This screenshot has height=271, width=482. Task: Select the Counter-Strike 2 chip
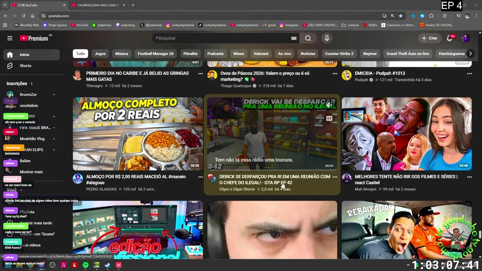pyautogui.click(x=339, y=53)
